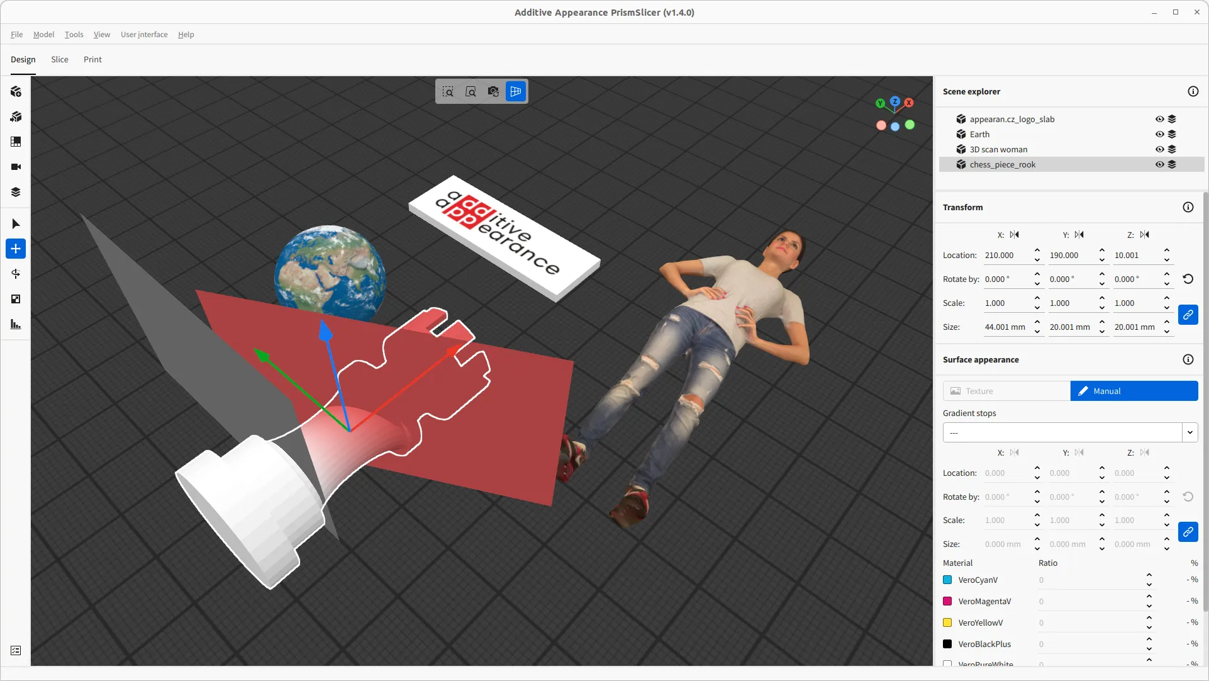Take a snapshot with the camera icon
This screenshot has width=1209, height=681.
coord(493,91)
